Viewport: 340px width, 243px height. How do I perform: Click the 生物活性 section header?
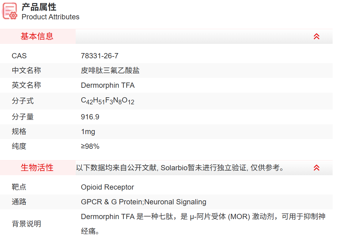pos(33,168)
